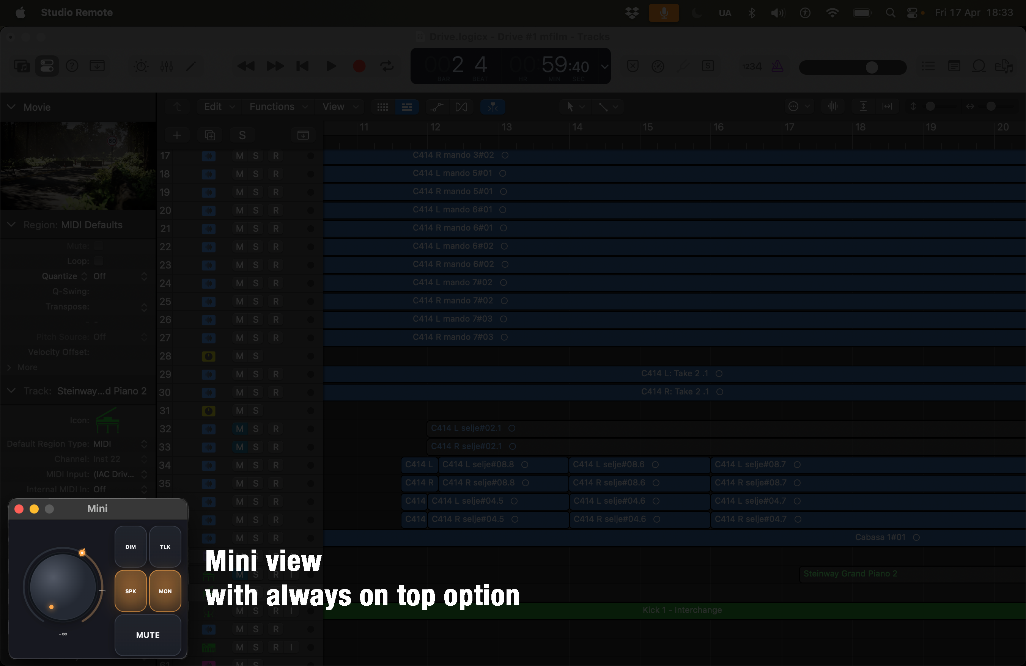Click Studio Remote in the macOS menu bar
Viewport: 1026px width, 666px height.
point(77,13)
